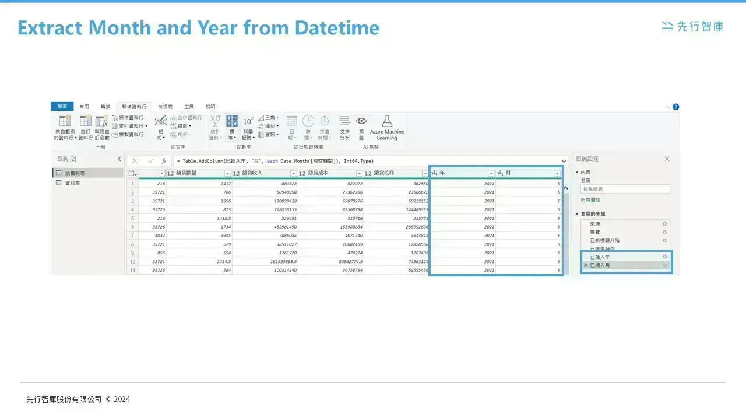The width and height of the screenshot is (746, 420).
Task: Switch to the 轉換 transform tab
Action: point(105,107)
